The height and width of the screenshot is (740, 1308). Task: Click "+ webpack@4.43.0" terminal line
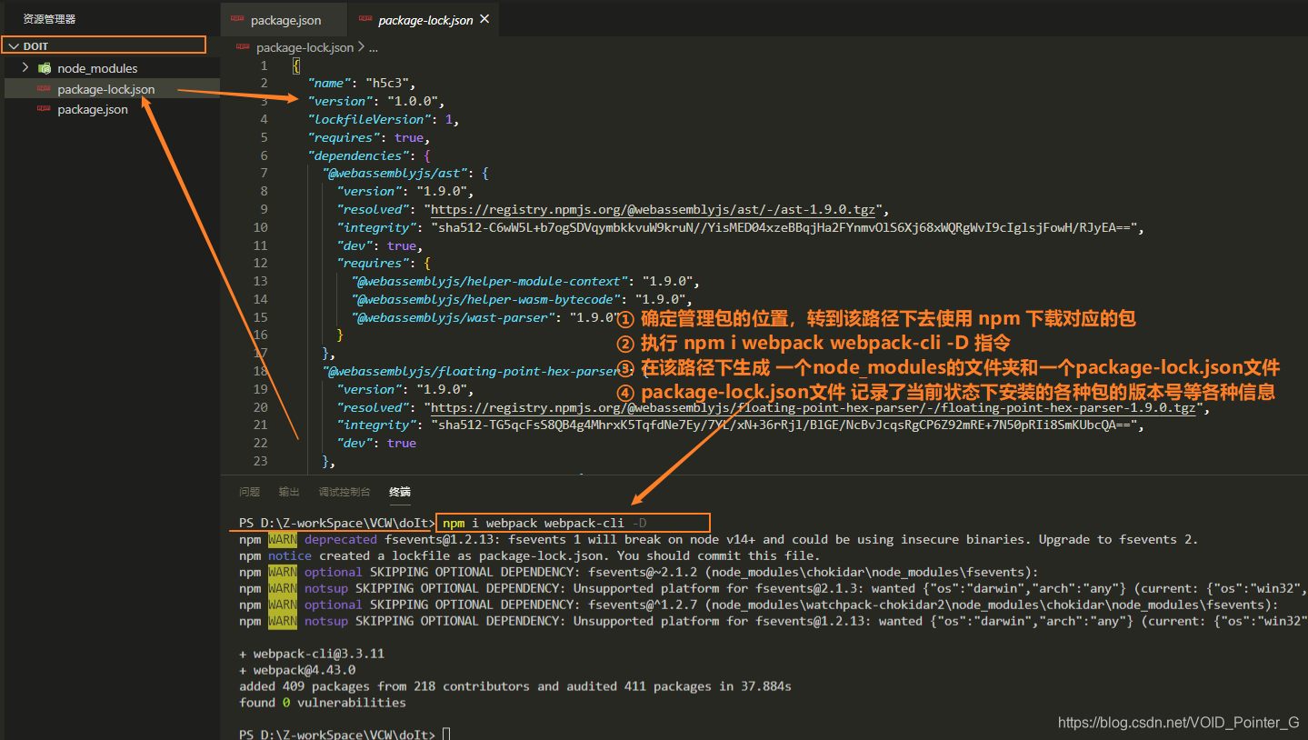(x=297, y=670)
